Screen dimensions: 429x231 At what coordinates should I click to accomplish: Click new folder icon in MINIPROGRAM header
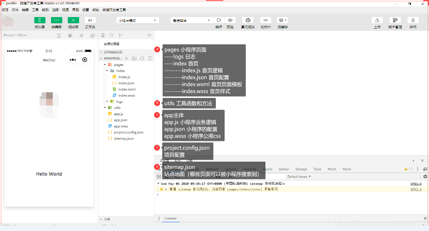(x=135, y=58)
